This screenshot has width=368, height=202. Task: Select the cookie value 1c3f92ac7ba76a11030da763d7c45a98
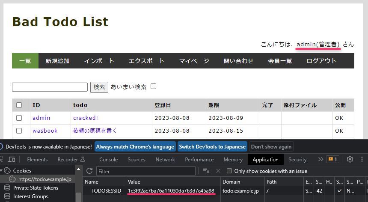point(171,191)
